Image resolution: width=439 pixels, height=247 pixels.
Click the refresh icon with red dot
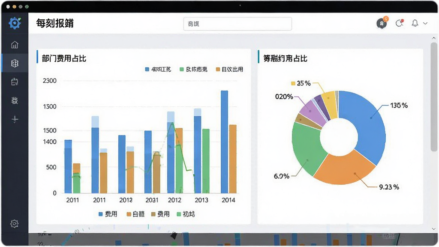click(399, 23)
